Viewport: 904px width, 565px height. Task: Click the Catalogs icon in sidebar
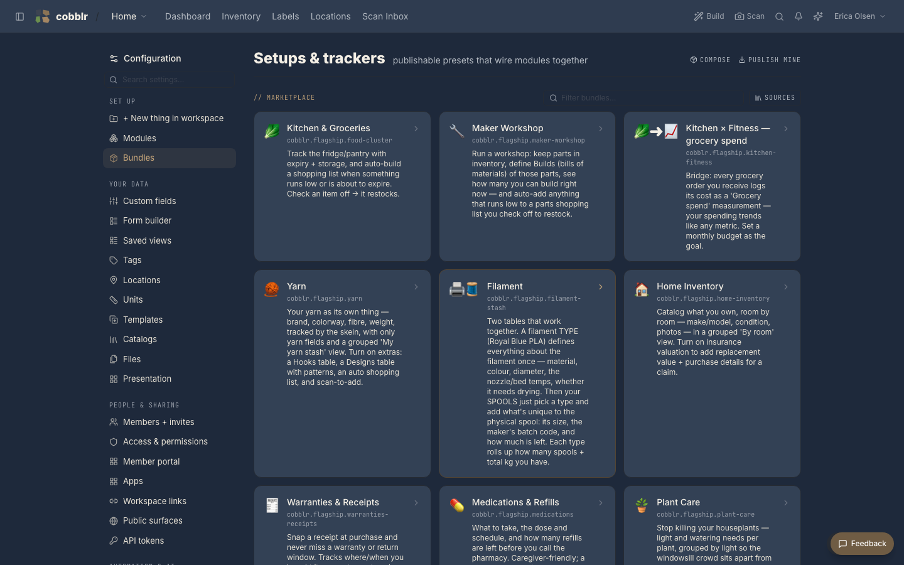pyautogui.click(x=114, y=340)
